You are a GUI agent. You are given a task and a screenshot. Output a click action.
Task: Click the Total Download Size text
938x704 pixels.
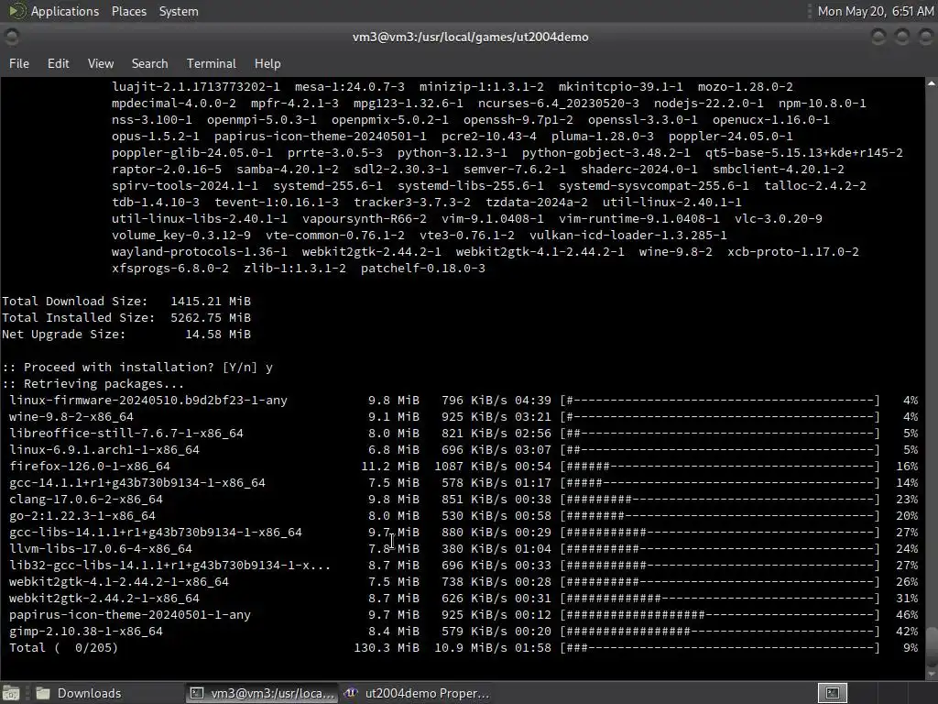click(x=126, y=301)
